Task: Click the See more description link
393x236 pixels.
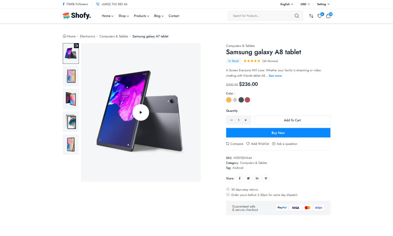Action: coord(275,76)
